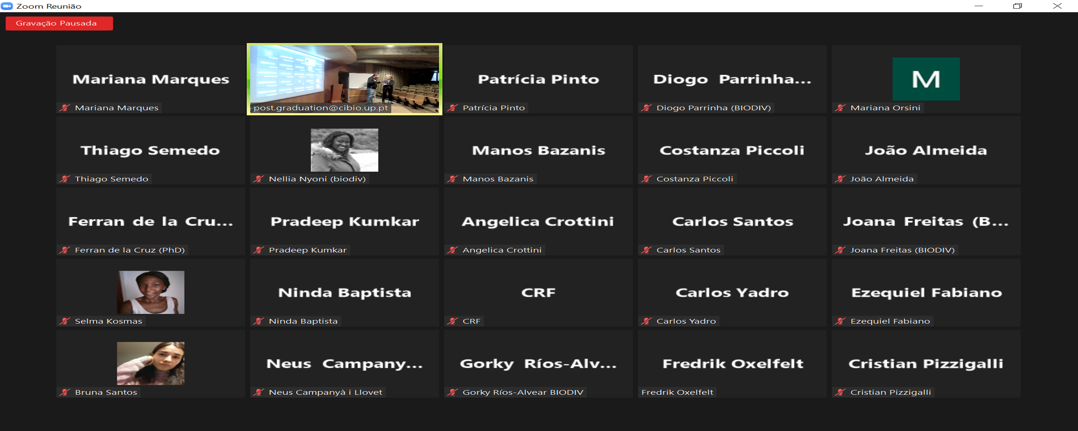Click muted mic icon beside Ninda Baptista label
Screen dimensions: 1078x431
click(x=259, y=321)
